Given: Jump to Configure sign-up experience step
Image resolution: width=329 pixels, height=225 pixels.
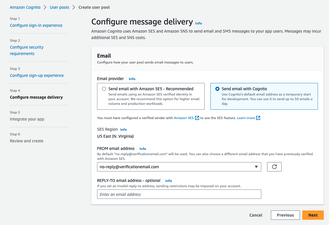Looking at the screenshot, I should pos(37,75).
